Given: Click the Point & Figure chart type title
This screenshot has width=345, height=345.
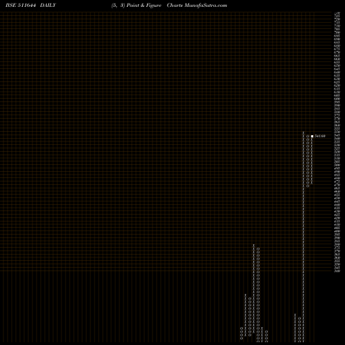Looking at the screenshot, I should pyautogui.click(x=144, y=6).
